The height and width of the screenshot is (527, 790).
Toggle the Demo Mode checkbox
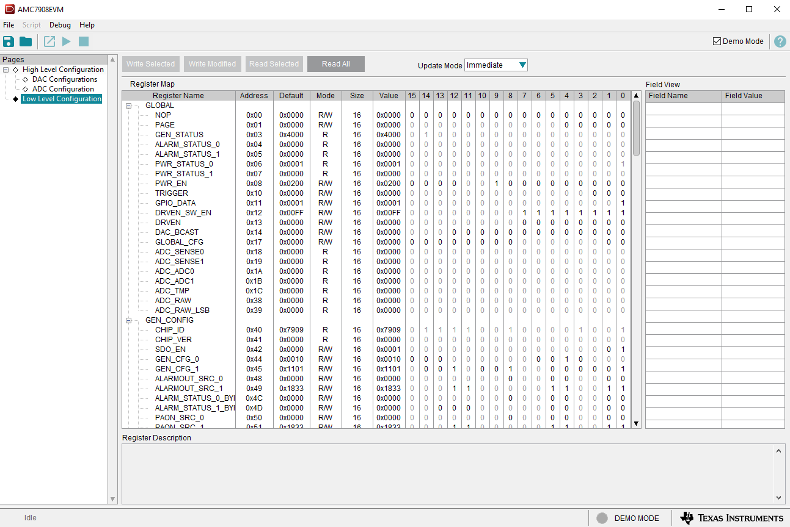tap(717, 41)
